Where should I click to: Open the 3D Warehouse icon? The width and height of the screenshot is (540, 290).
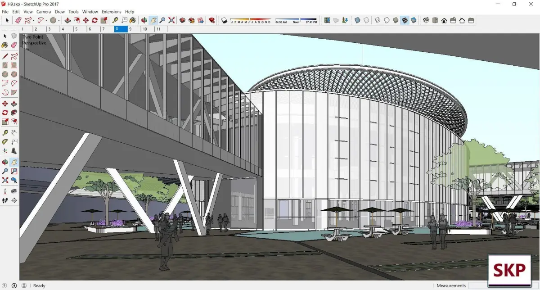[182, 20]
